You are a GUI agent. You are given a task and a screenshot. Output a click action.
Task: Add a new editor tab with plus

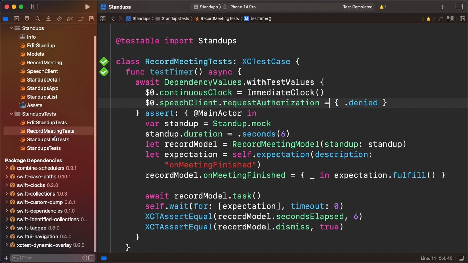[x=443, y=7]
